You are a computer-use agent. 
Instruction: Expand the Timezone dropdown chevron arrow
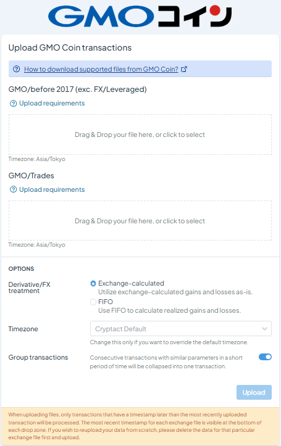[264, 329]
